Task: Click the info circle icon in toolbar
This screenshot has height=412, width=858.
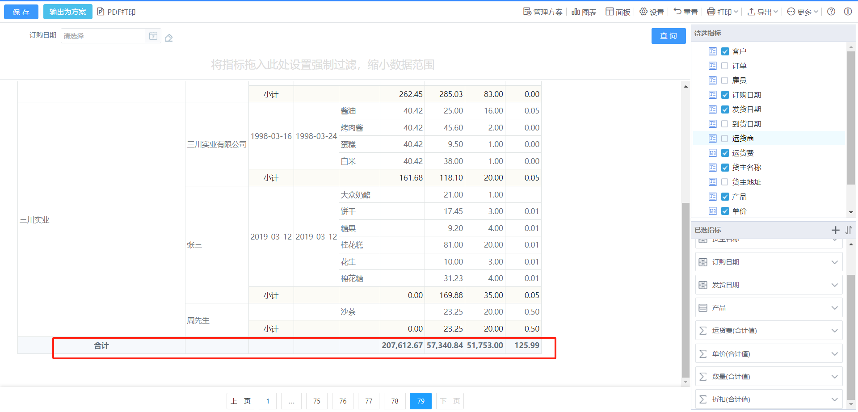Action: click(848, 12)
